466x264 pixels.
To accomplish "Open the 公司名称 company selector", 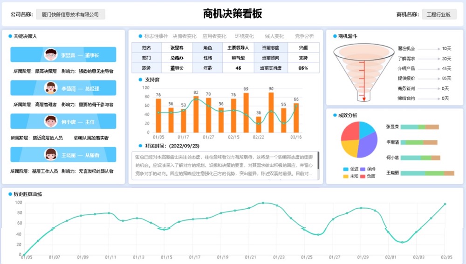I will (70, 14).
